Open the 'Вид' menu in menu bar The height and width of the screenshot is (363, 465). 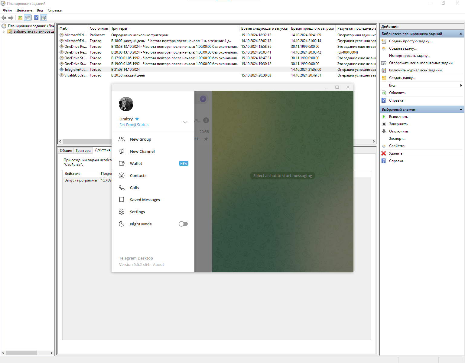click(x=40, y=10)
